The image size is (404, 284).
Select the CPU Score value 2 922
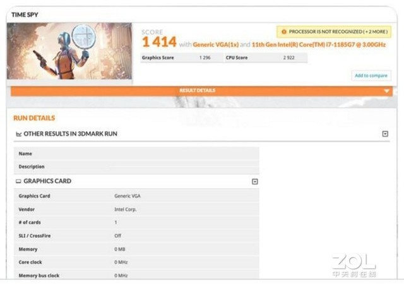coord(289,57)
